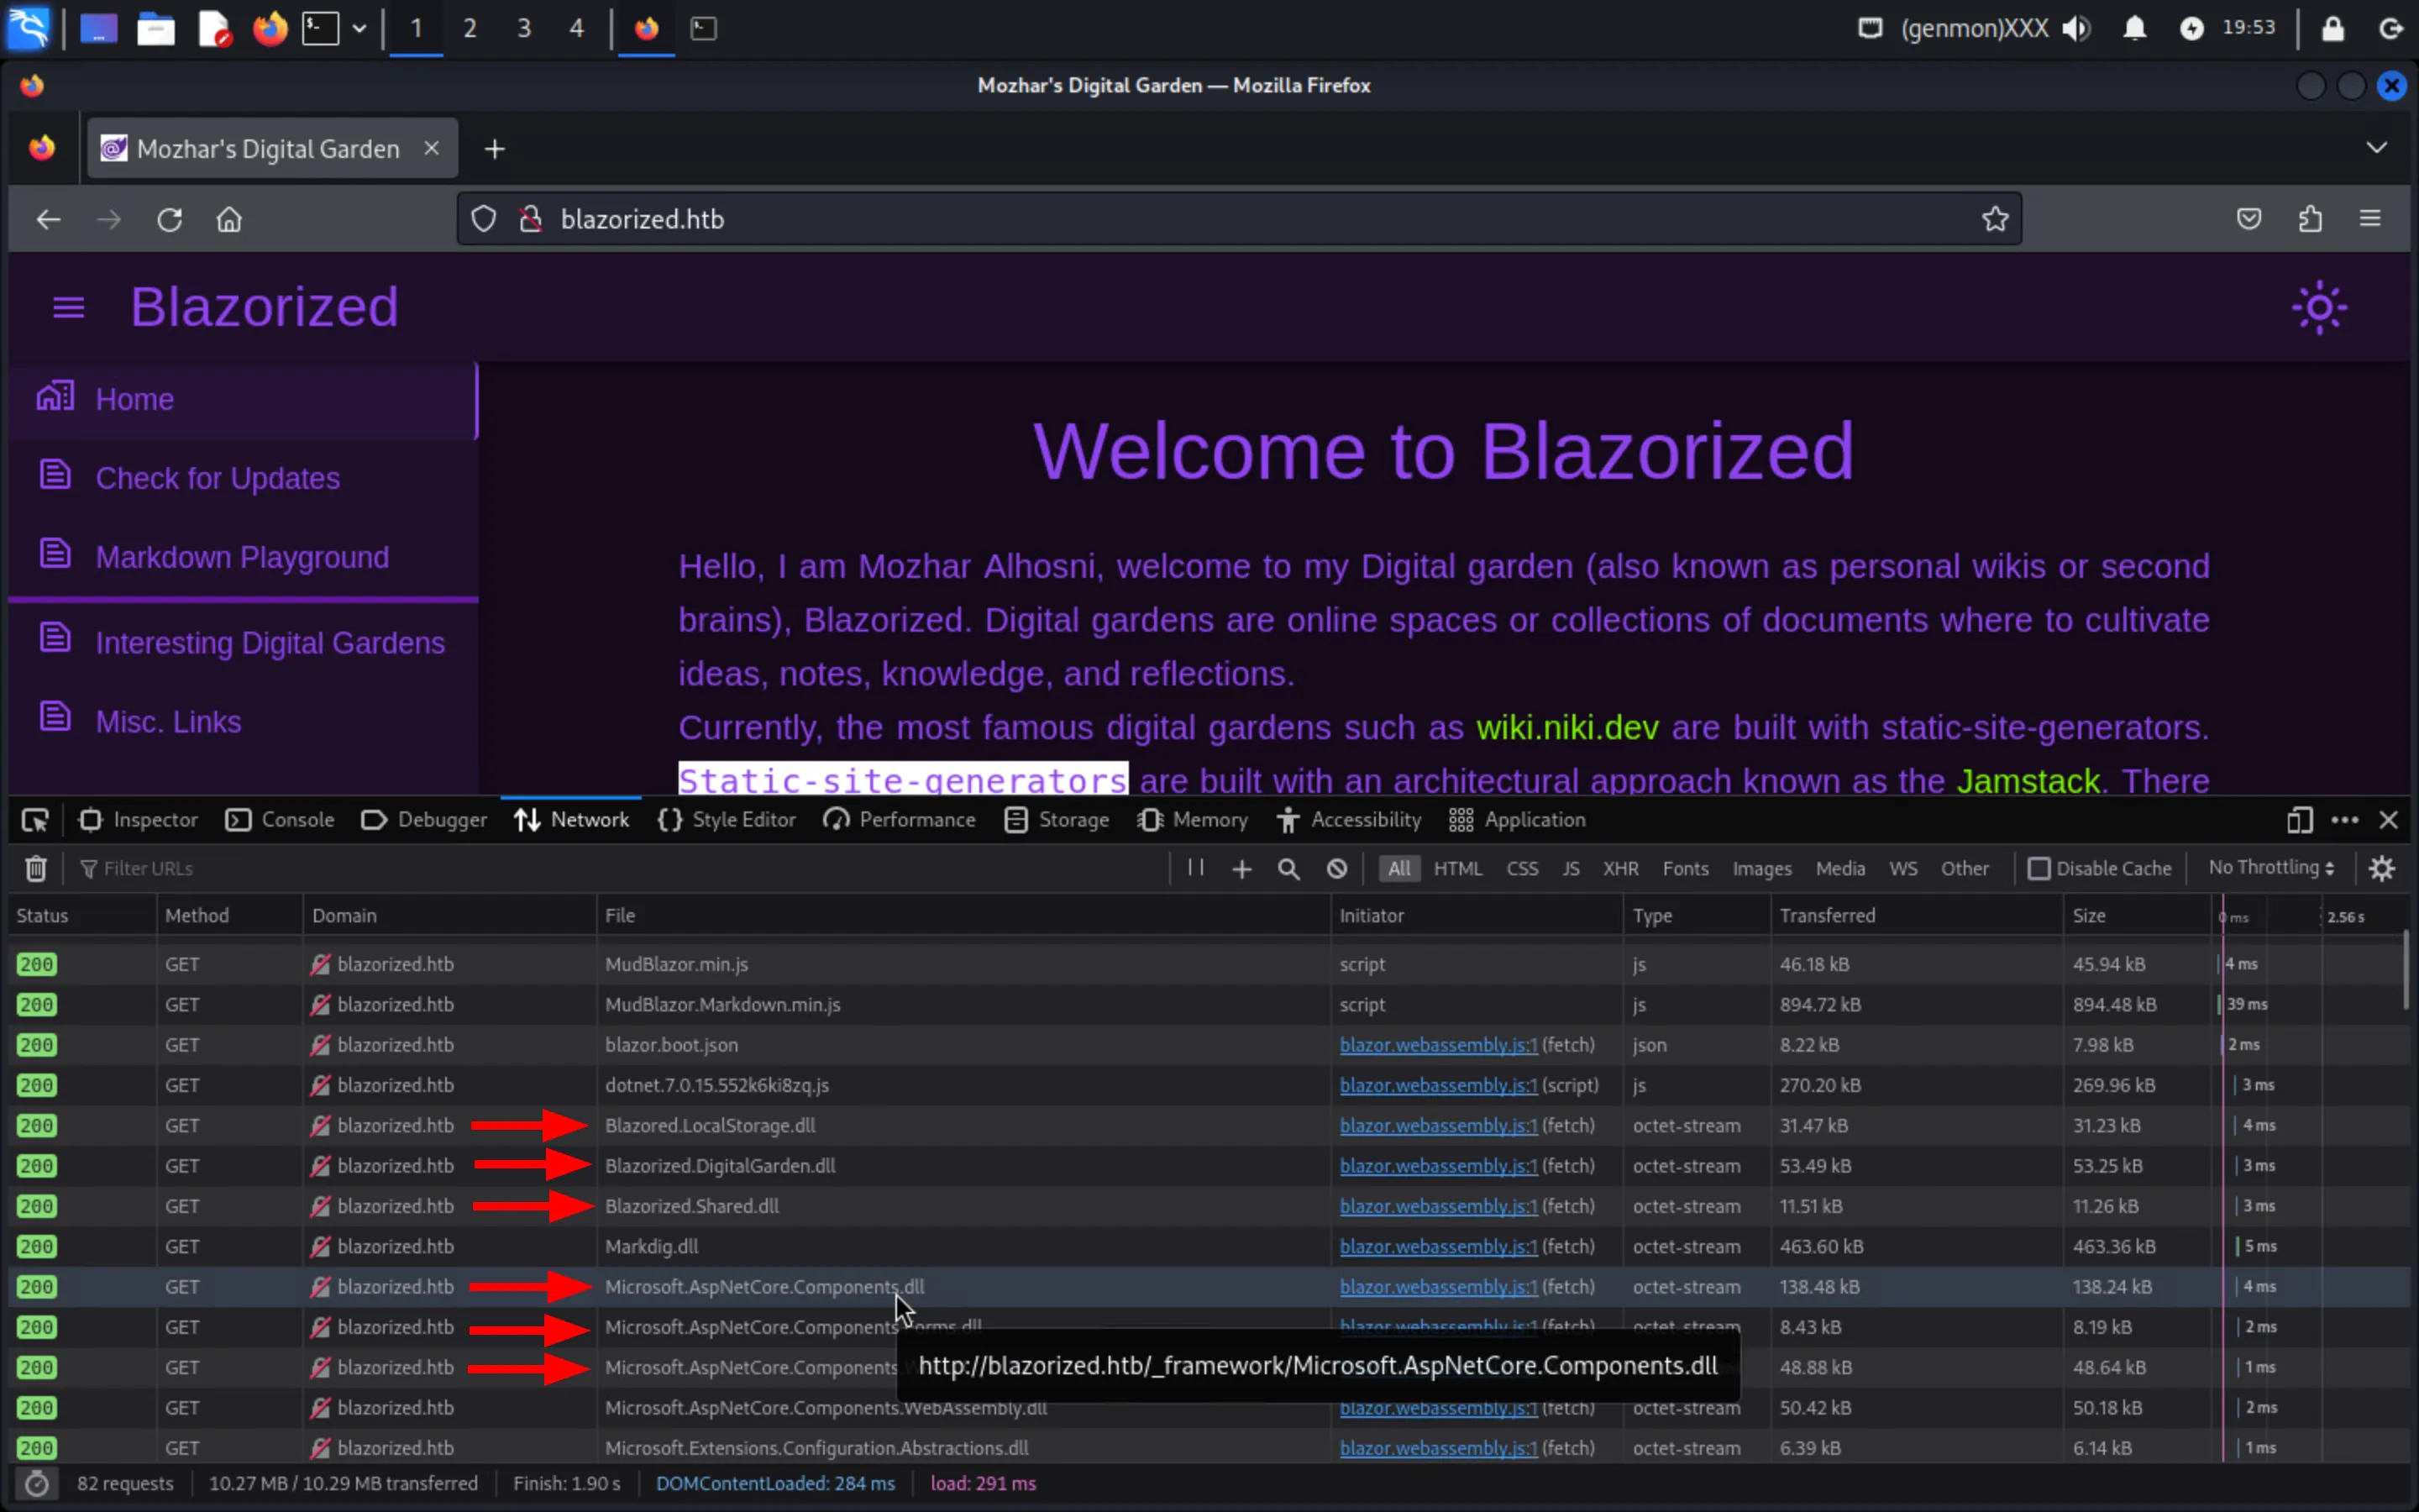
Task: Open request blocking icon in Network toolbar
Action: (1336, 869)
